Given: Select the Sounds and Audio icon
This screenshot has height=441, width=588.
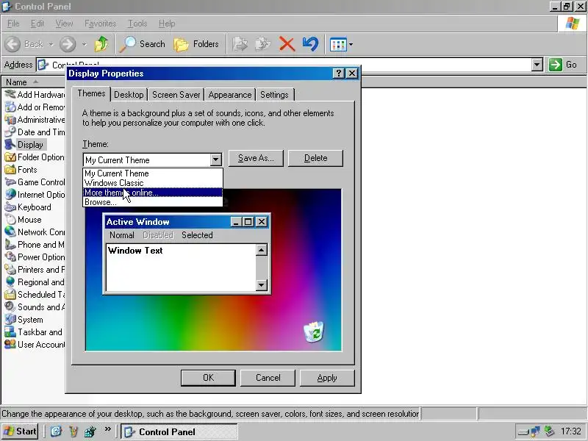Looking at the screenshot, I should pos(10,307).
